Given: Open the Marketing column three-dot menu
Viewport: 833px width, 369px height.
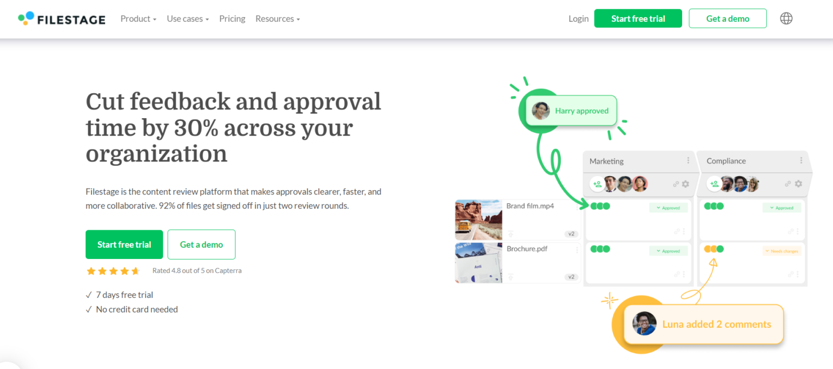Looking at the screenshot, I should (x=688, y=160).
